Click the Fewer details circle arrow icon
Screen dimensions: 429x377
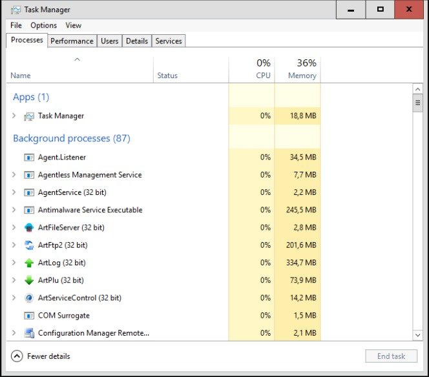point(17,356)
